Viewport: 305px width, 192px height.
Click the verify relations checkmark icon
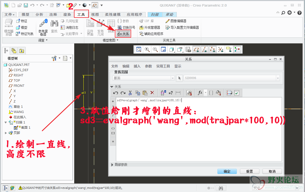237,93
